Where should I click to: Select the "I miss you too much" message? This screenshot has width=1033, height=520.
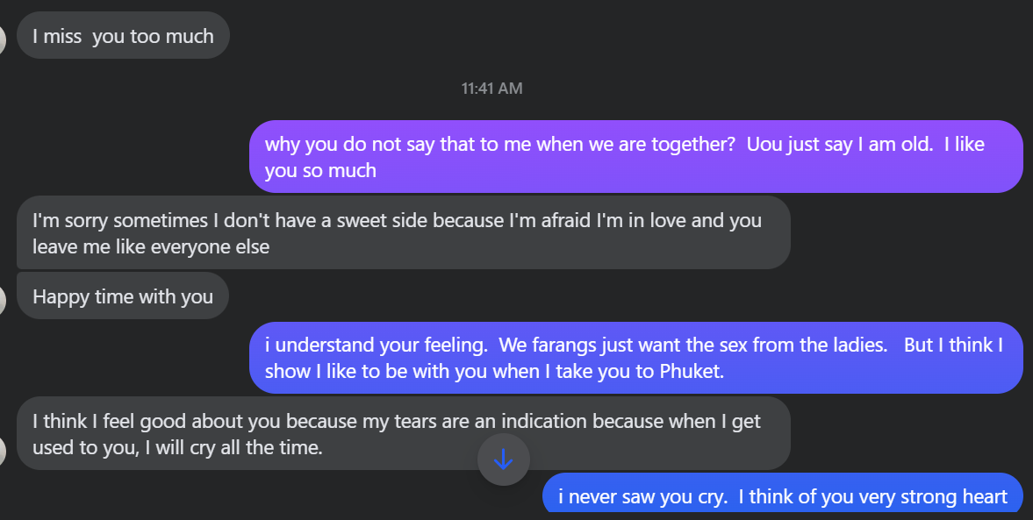(x=123, y=36)
